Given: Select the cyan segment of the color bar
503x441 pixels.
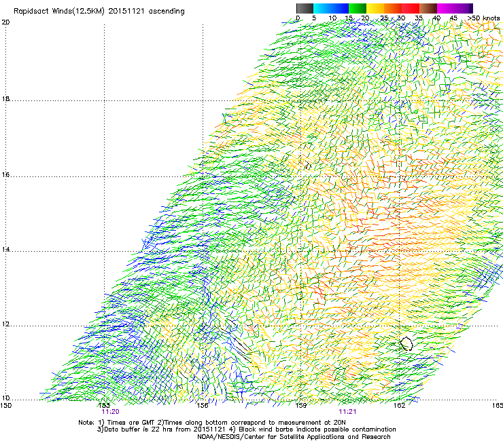Looking at the screenshot, I should coord(322,8).
